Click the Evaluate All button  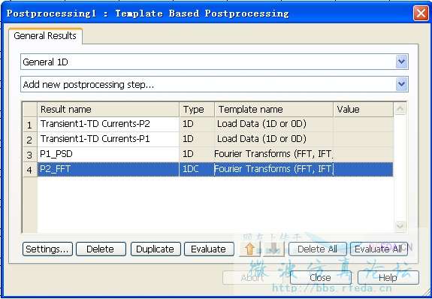pos(379,249)
